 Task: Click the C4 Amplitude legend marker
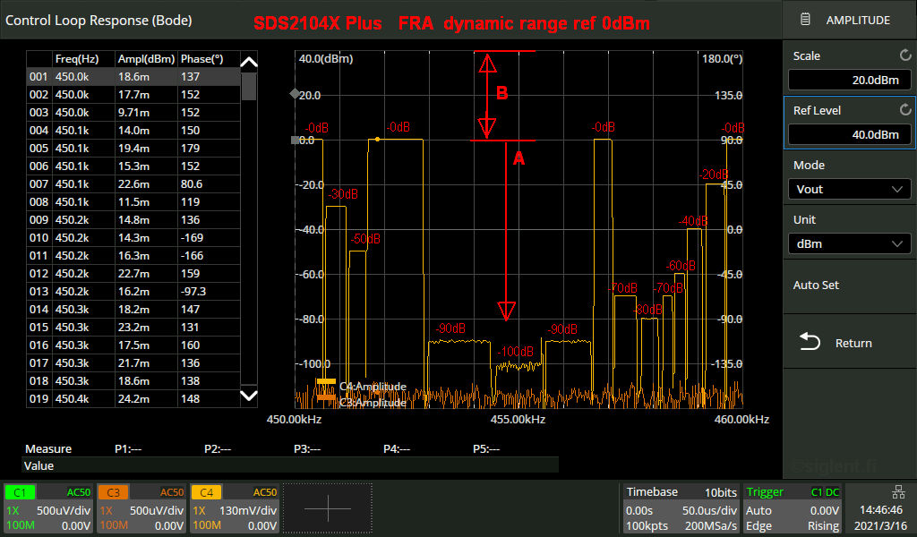click(326, 382)
